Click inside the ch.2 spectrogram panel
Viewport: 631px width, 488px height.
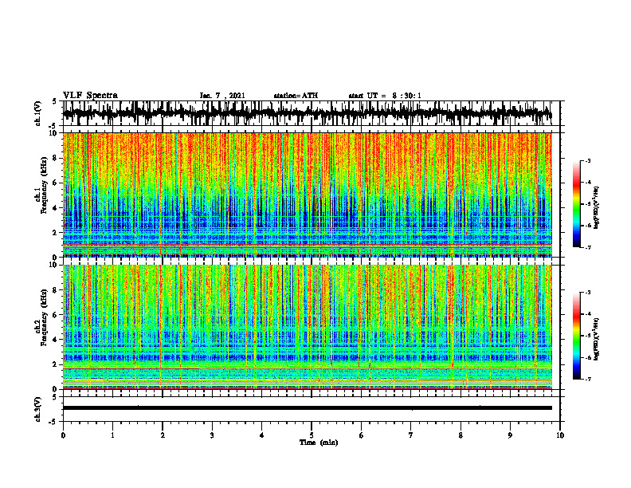click(307, 327)
